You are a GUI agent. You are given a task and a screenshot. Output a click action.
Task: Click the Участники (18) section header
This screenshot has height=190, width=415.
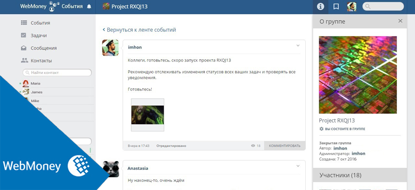click(x=360, y=175)
